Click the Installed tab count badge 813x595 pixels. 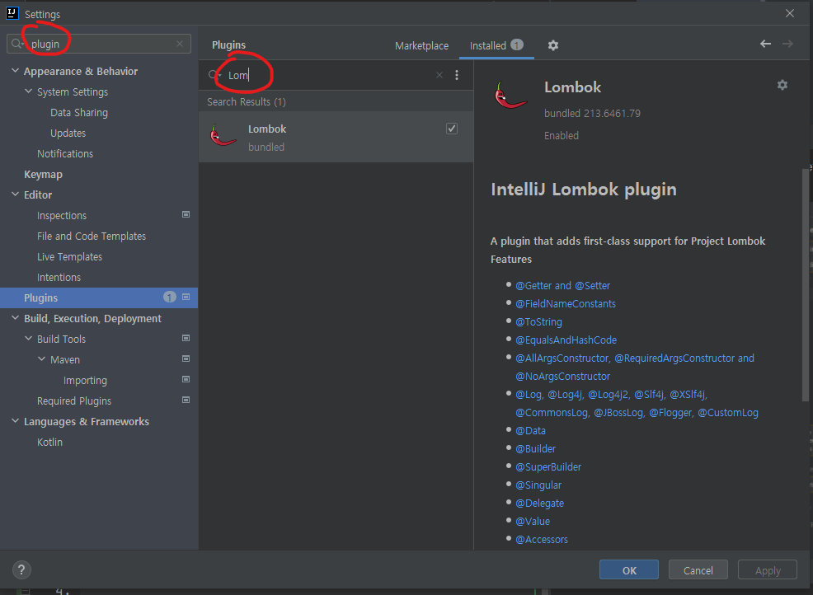click(x=517, y=45)
